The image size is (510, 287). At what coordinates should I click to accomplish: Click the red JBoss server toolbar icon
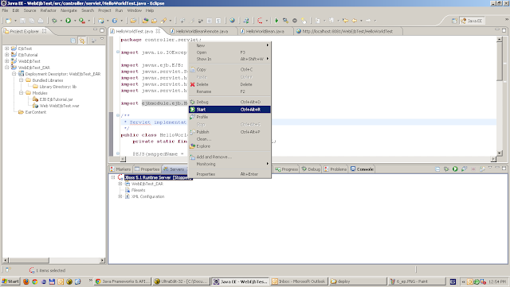tap(260, 21)
